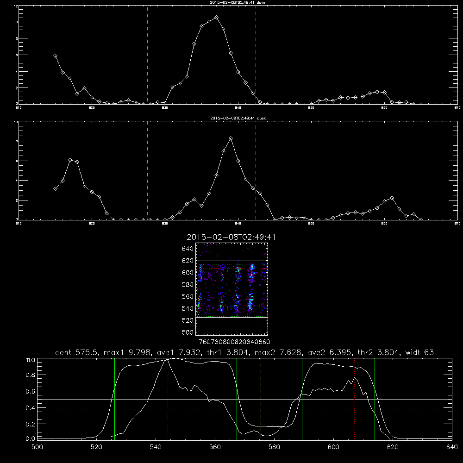Click the green vertical line near 567 in bottom plot
This screenshot has height=463, width=463.
(x=237, y=399)
